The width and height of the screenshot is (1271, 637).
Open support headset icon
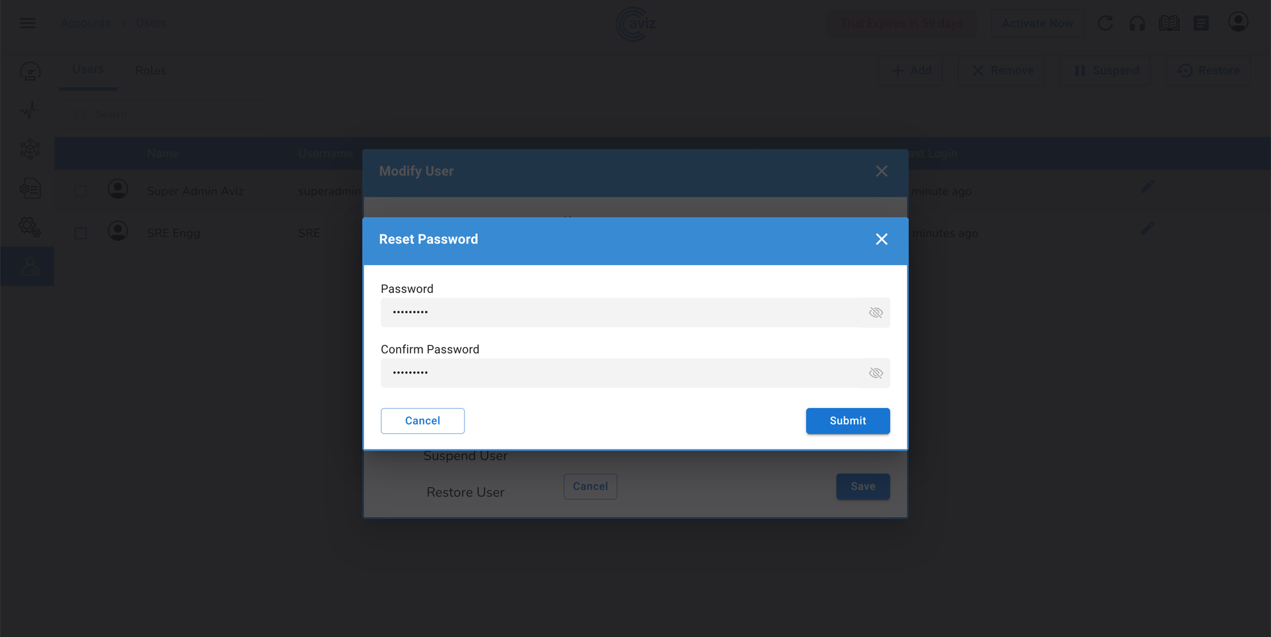[x=1137, y=23]
